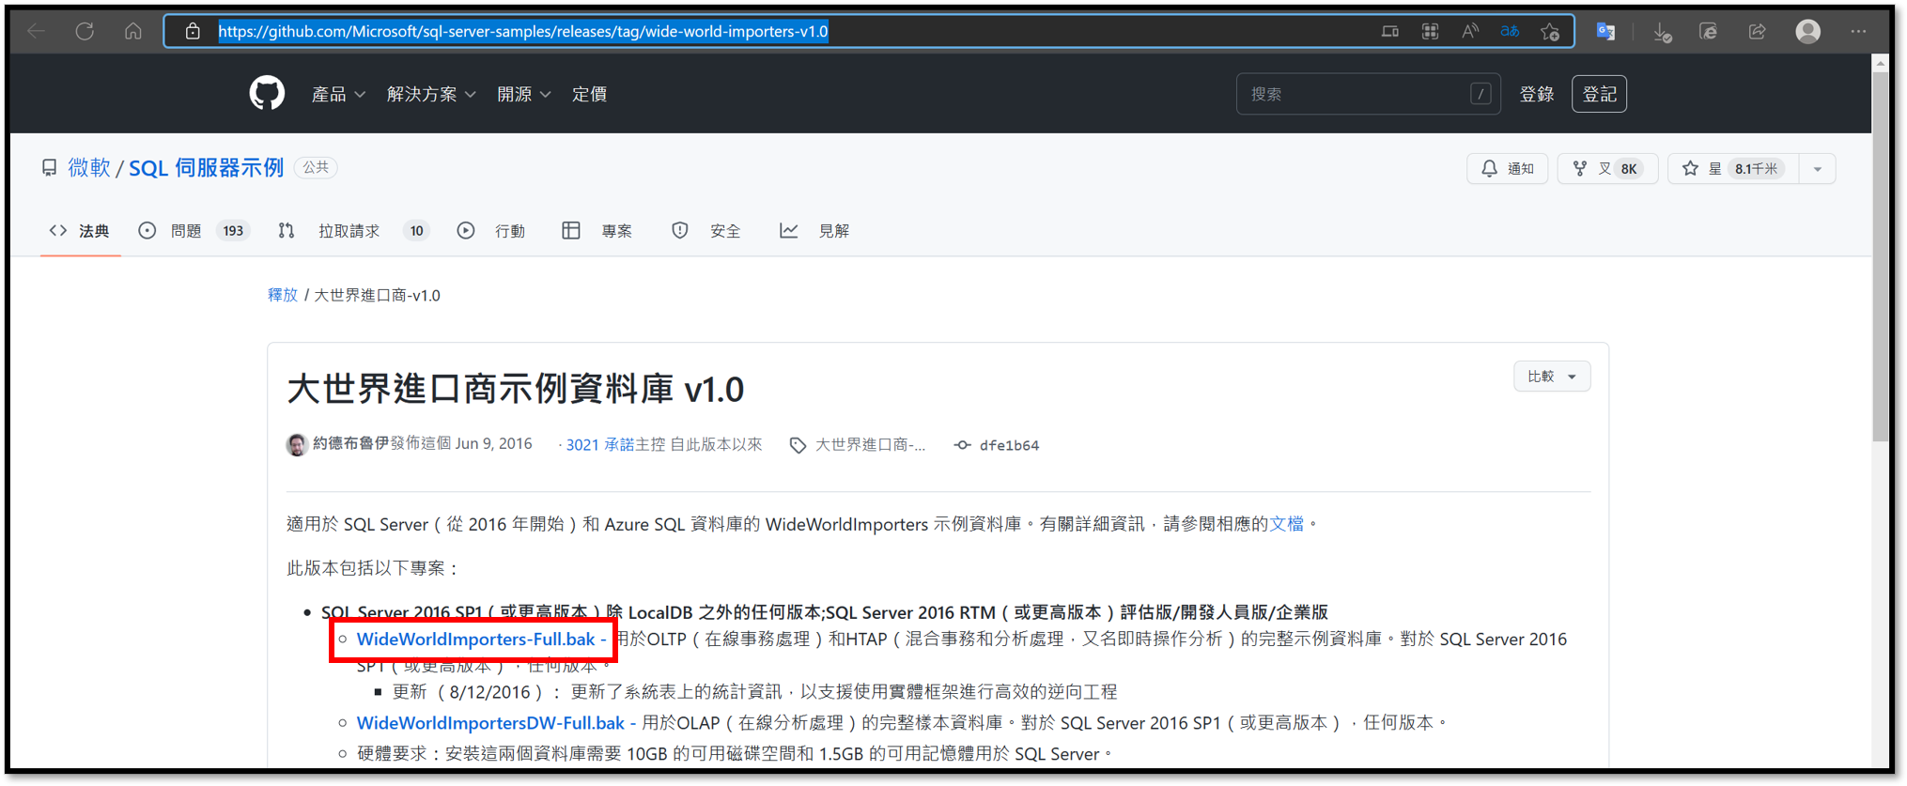Click the 登記 sign-up button

pyautogui.click(x=1599, y=94)
